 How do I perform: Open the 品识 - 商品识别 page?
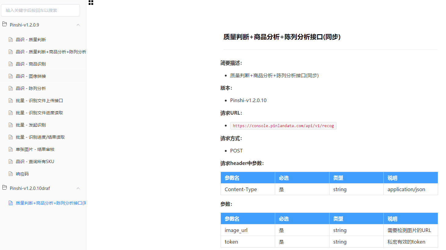[31, 64]
